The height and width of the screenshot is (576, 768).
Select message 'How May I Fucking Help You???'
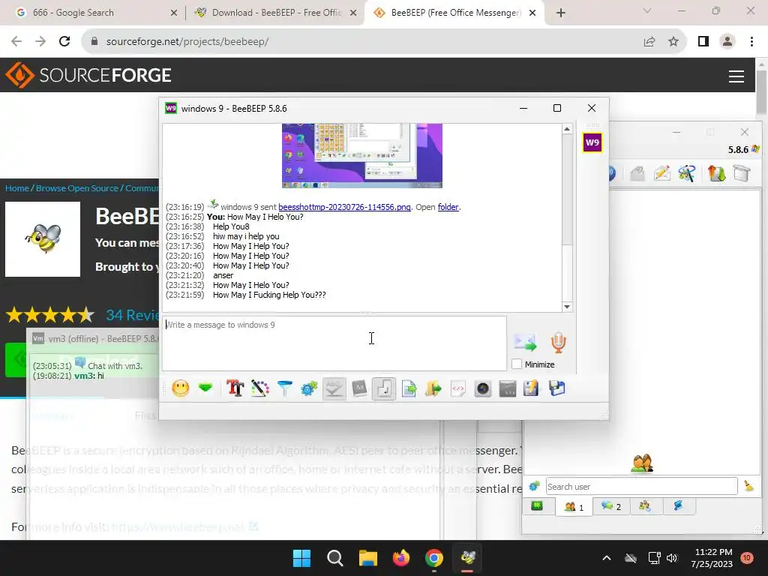pos(269,295)
